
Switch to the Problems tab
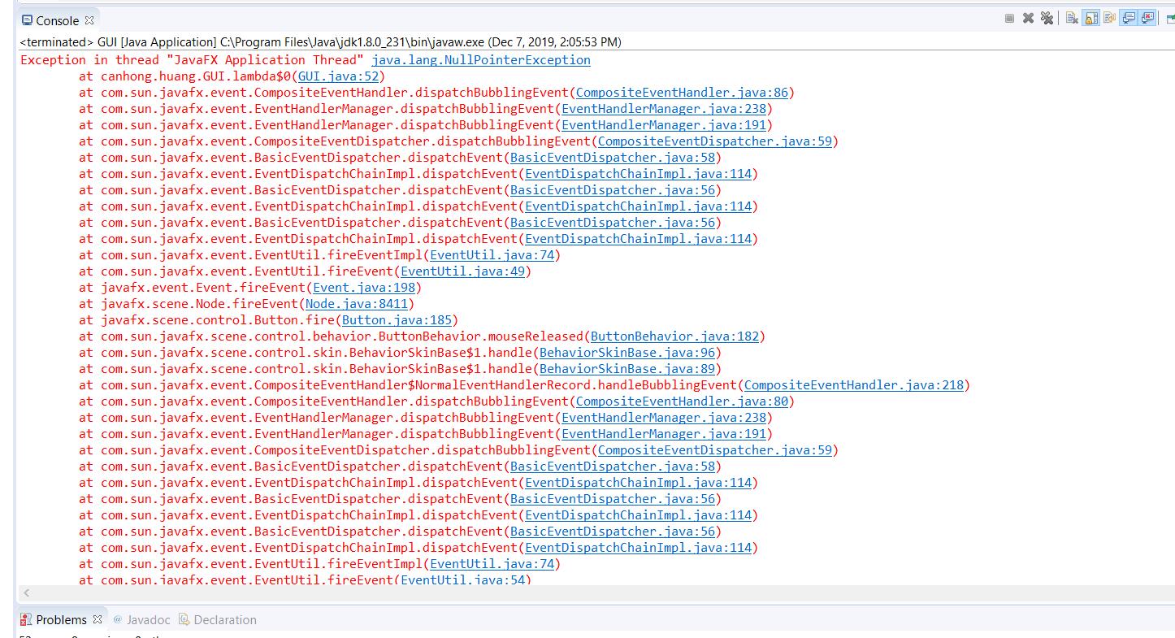pos(60,619)
